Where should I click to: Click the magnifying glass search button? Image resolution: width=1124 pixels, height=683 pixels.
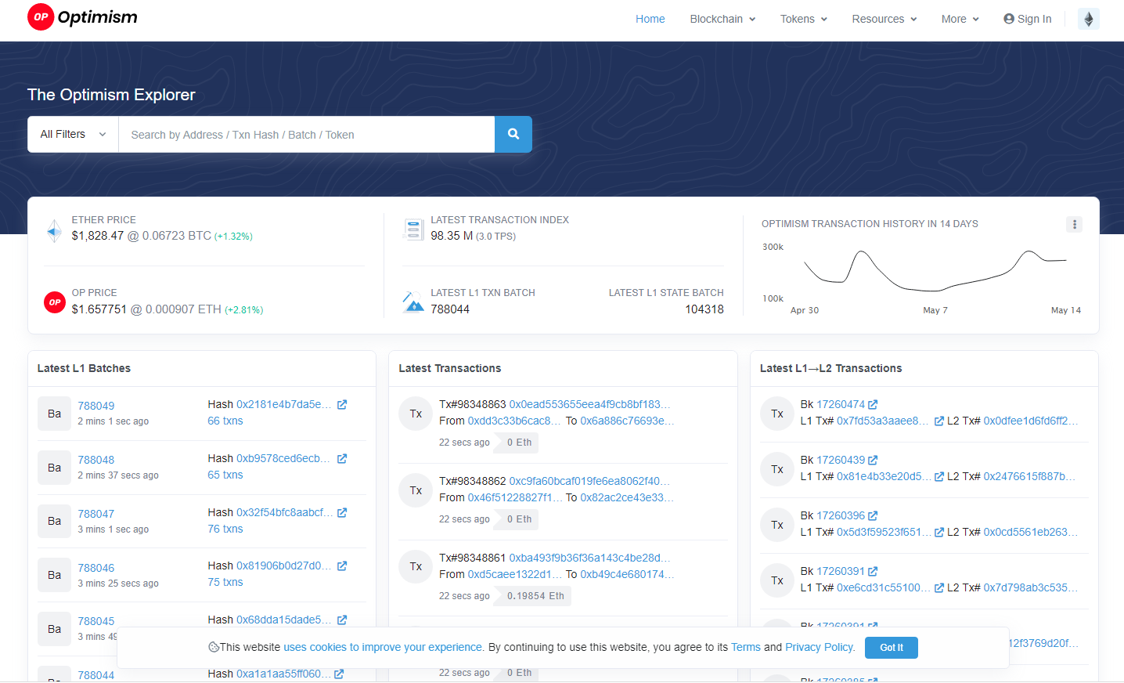[x=513, y=134]
